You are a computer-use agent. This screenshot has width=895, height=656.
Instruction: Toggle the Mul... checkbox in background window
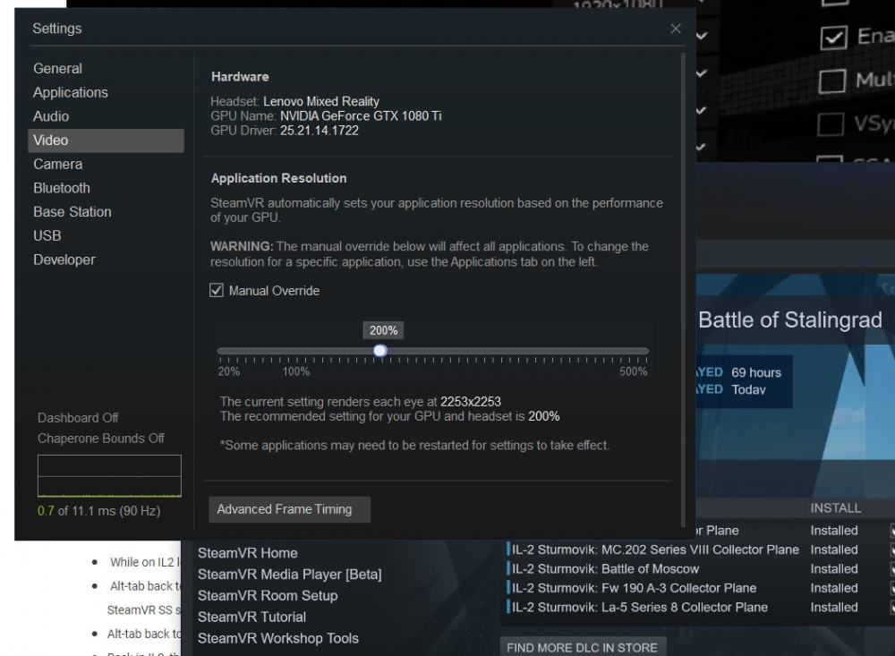click(831, 81)
